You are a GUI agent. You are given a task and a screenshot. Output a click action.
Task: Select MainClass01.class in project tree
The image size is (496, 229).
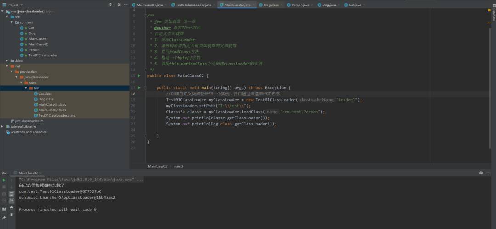[x=52, y=104]
